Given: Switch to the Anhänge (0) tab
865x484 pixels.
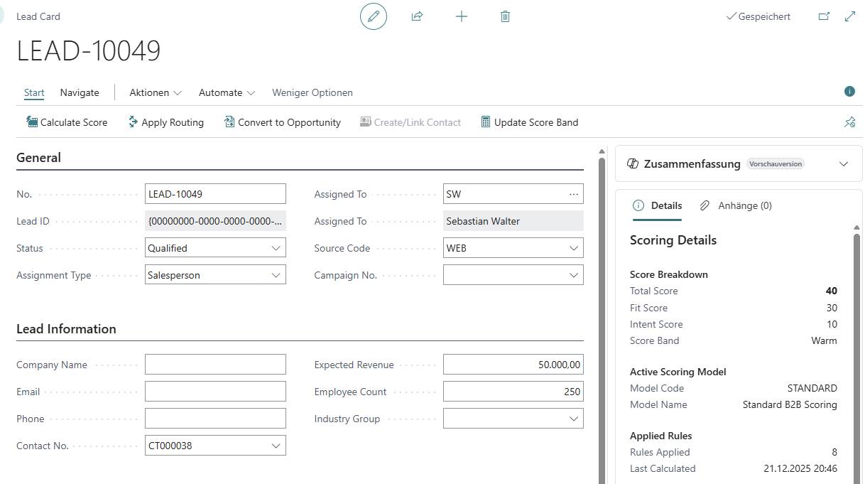Looking at the screenshot, I should 736,205.
